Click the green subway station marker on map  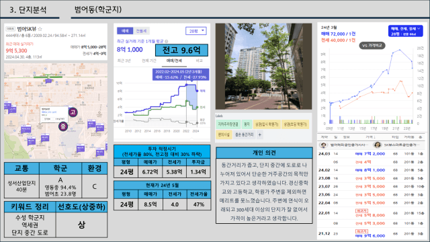click(48, 77)
